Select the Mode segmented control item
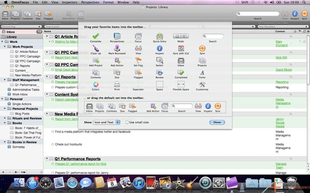Image resolution: width=310 pixels, height=193 pixels. 181,36
